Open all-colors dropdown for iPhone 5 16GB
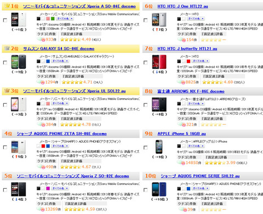This screenshot has height=214, width=263. click(x=196, y=146)
